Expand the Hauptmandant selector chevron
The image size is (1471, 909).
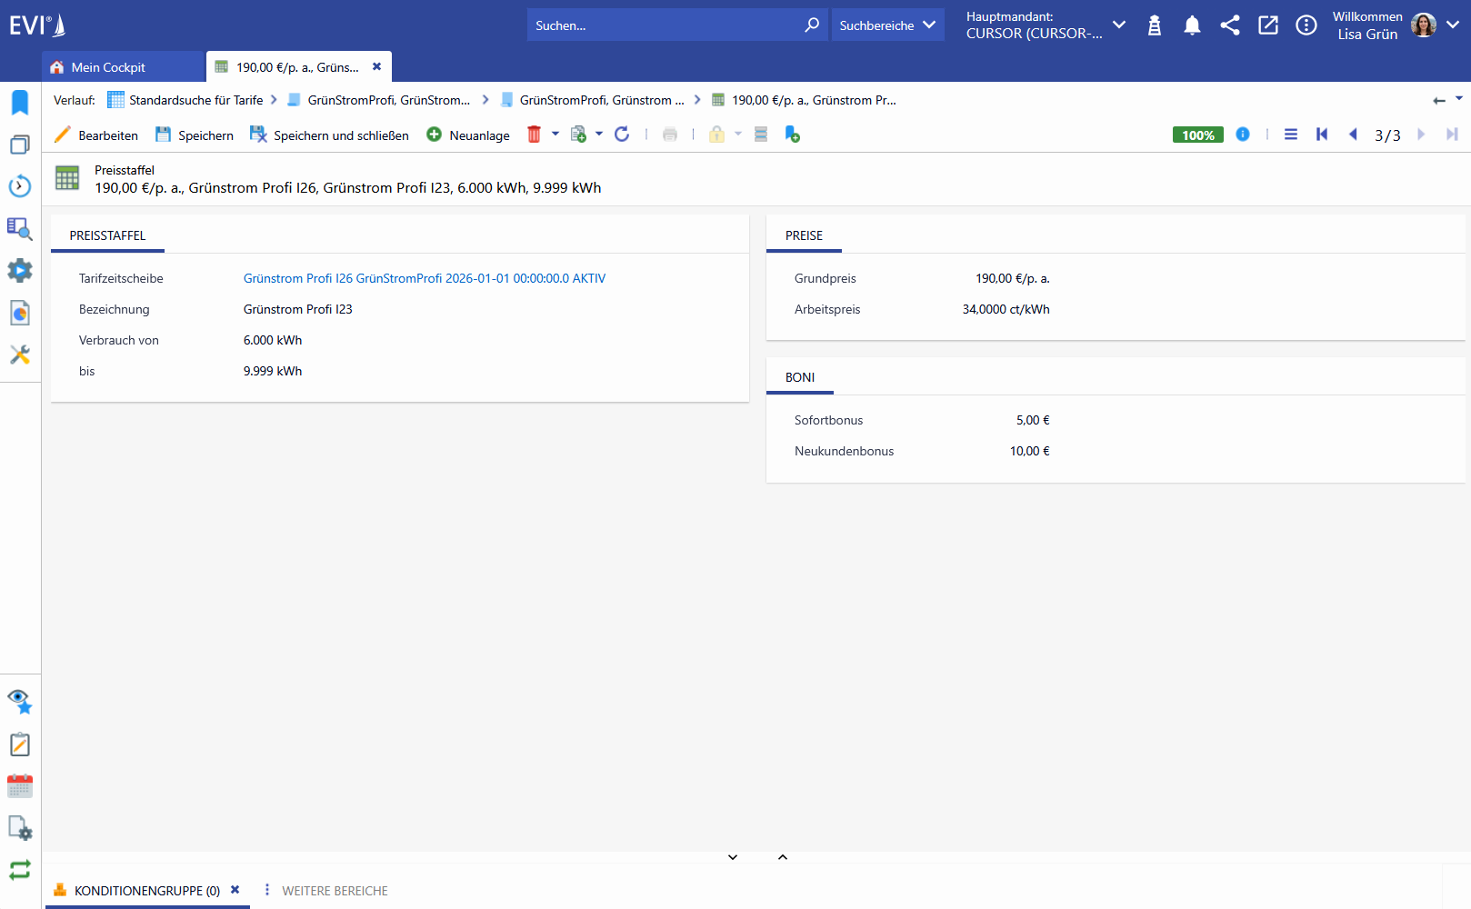[1119, 25]
